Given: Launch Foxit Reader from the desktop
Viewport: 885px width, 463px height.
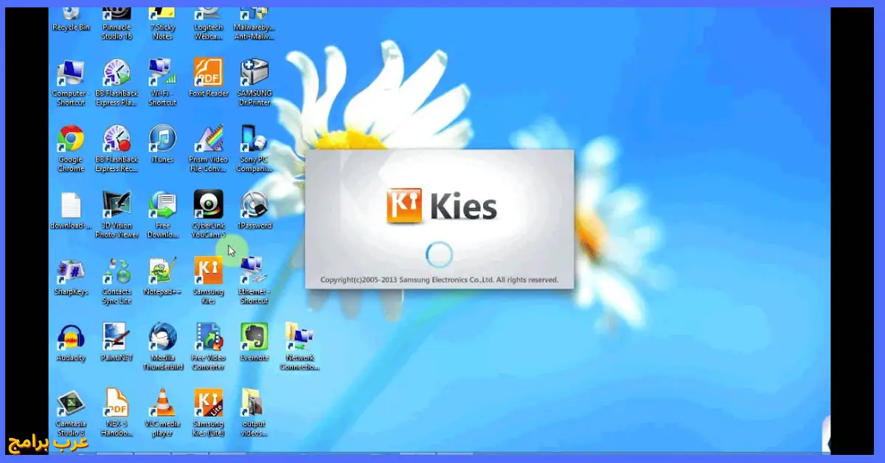Looking at the screenshot, I should [209, 78].
